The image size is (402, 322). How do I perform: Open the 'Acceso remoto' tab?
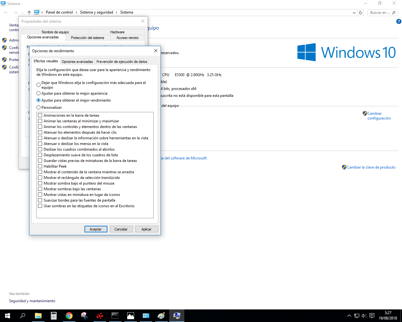[128, 38]
